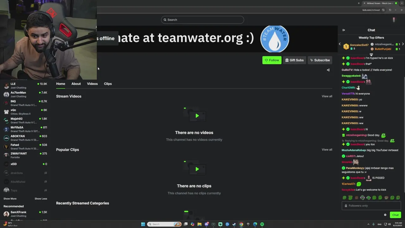Click the SamXFrank recommended channel avatar
This screenshot has width=405, height=228.
tap(6, 214)
